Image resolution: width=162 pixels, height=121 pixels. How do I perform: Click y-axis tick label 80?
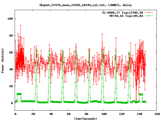11,36
